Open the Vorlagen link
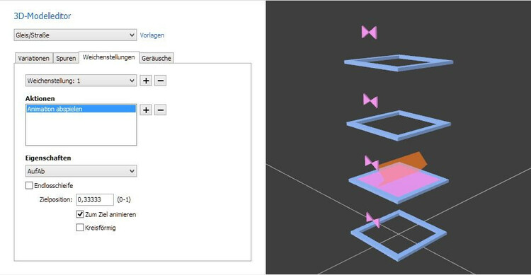Image resolution: width=531 pixels, height=275 pixels. [x=152, y=35]
